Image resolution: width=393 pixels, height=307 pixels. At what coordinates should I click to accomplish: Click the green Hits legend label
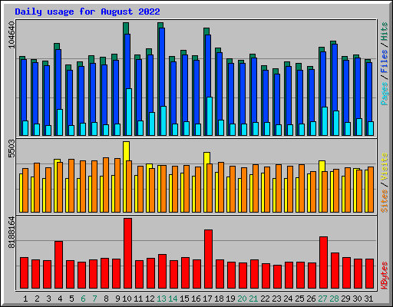(x=385, y=31)
